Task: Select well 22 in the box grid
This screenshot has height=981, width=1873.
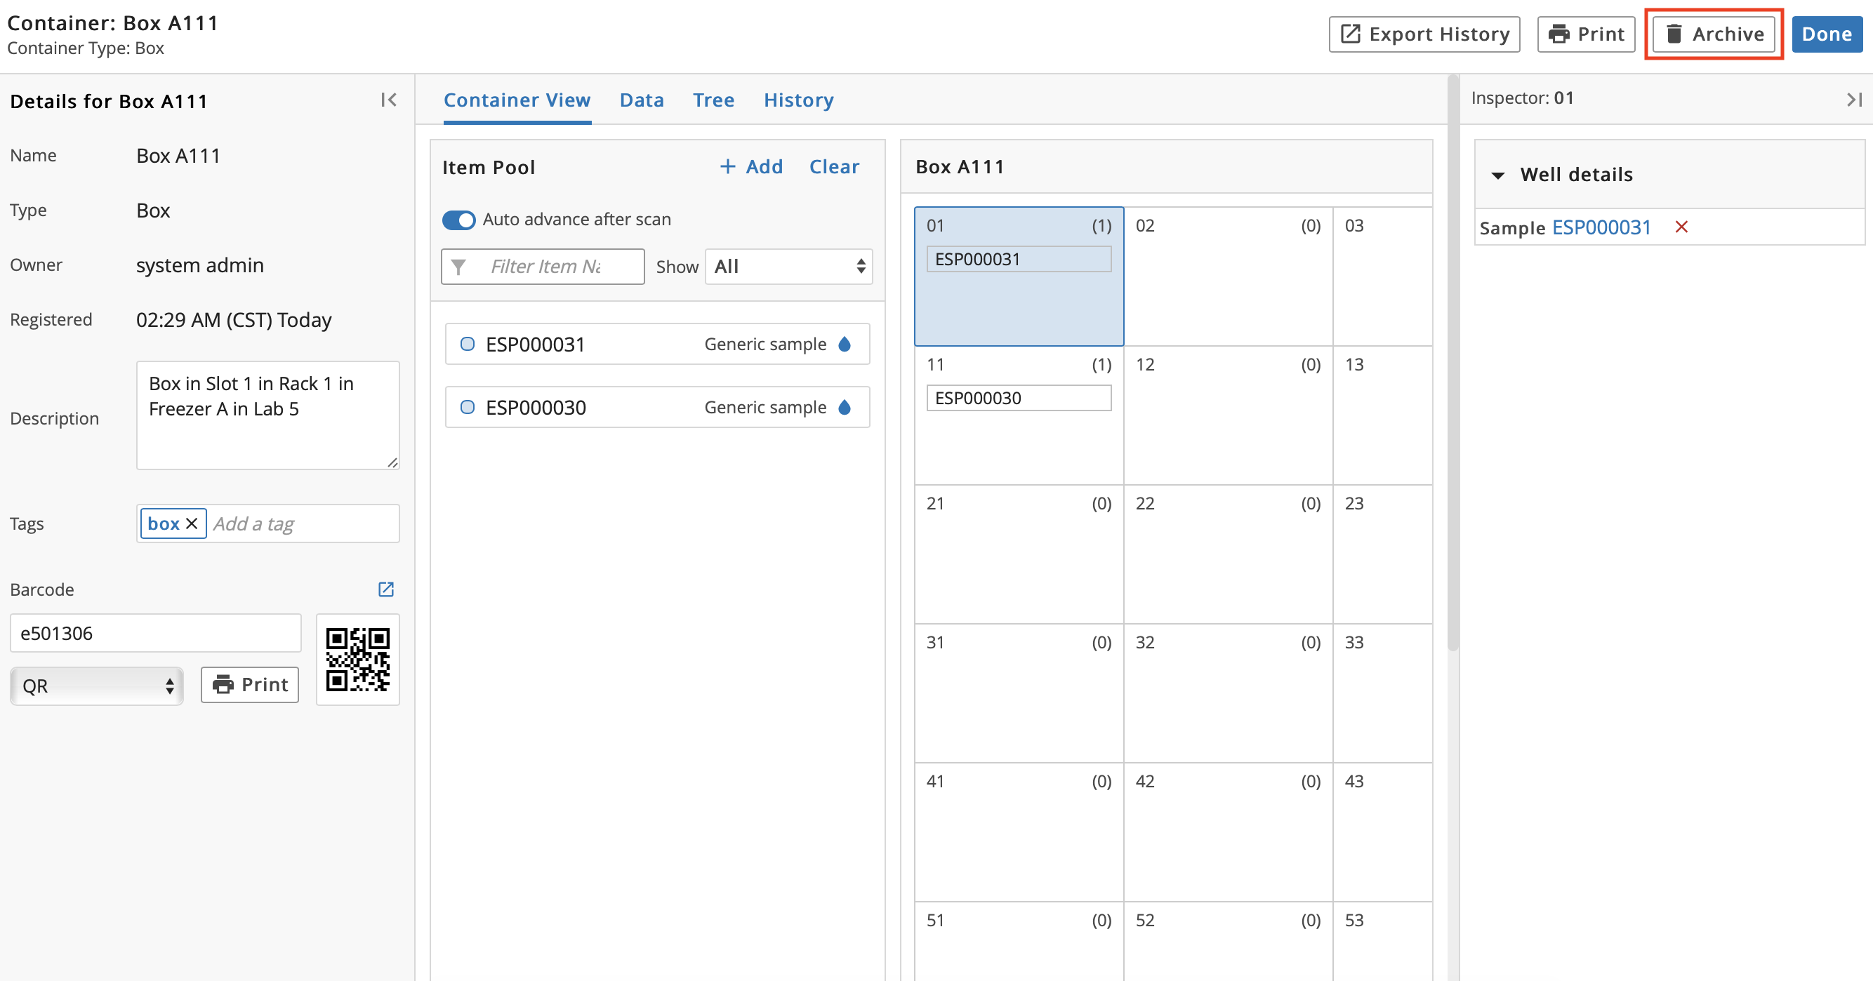Action: [1228, 554]
